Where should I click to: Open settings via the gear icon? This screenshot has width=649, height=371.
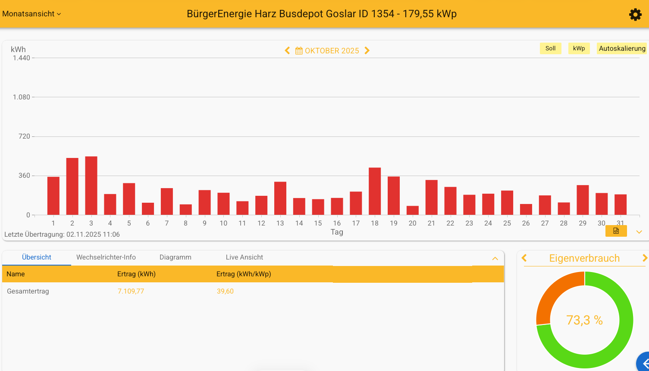[x=635, y=15]
